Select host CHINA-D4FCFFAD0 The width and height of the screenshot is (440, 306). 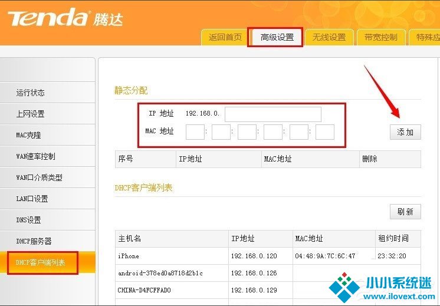pyautogui.click(x=145, y=290)
